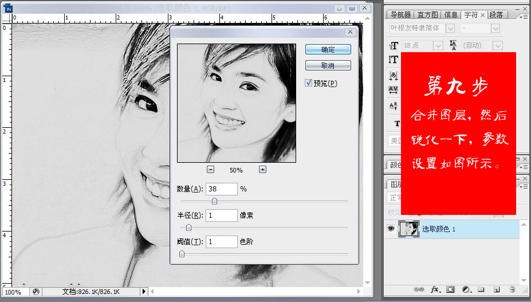Click the canvas vertical scrollbar down arrow

click(x=367, y=283)
